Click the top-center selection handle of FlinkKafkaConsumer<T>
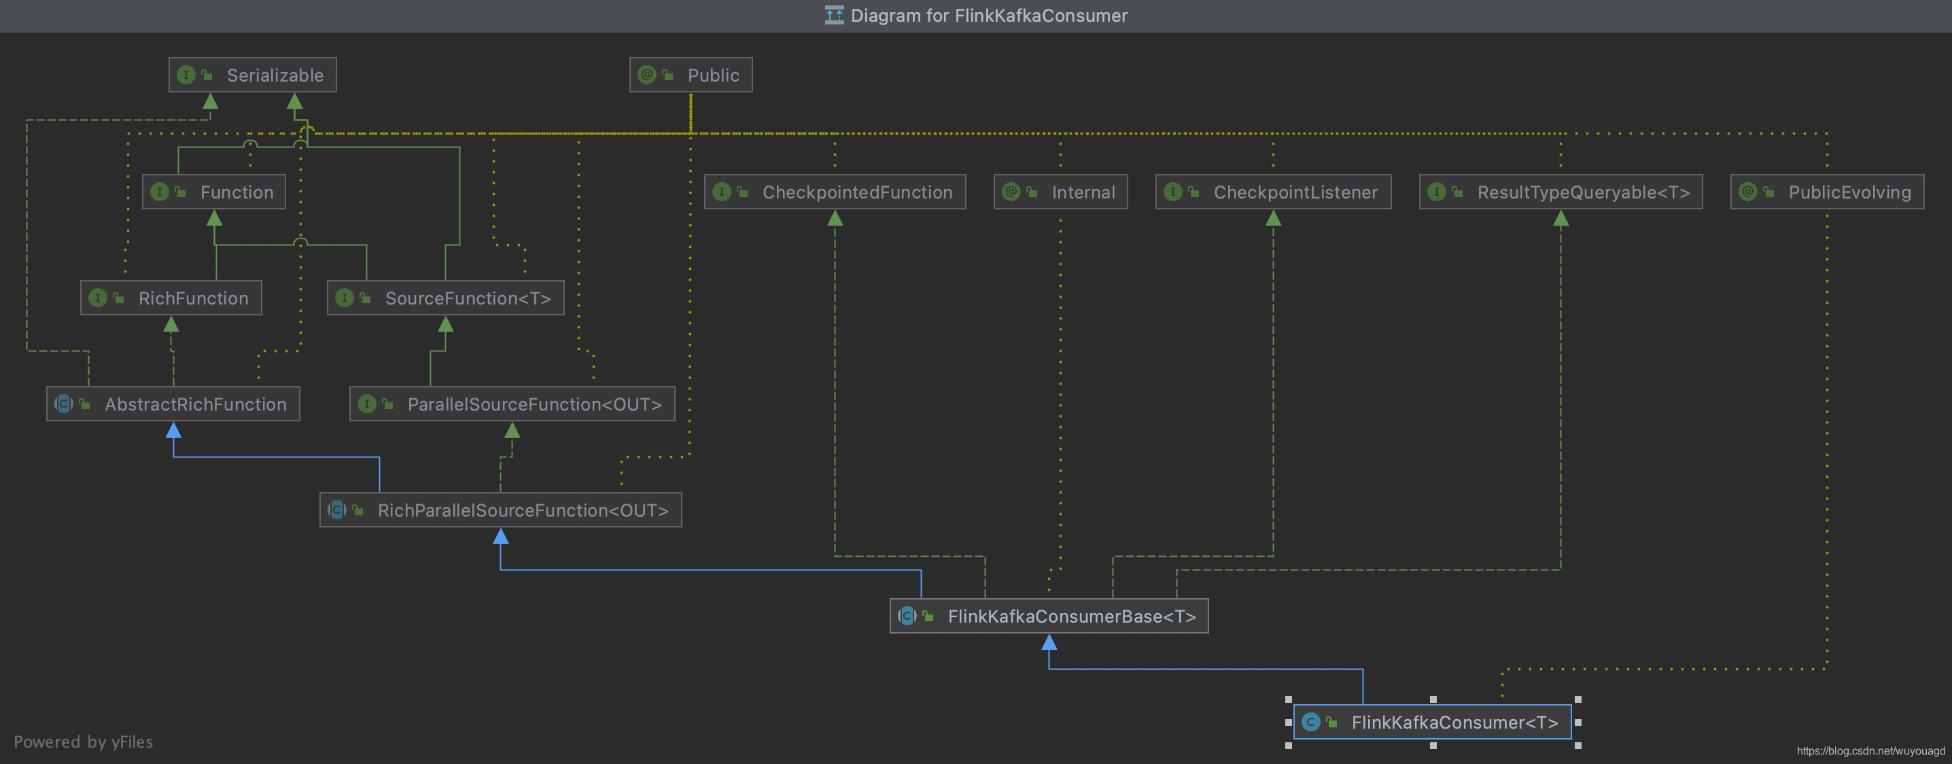The image size is (1952, 764). click(x=1433, y=699)
